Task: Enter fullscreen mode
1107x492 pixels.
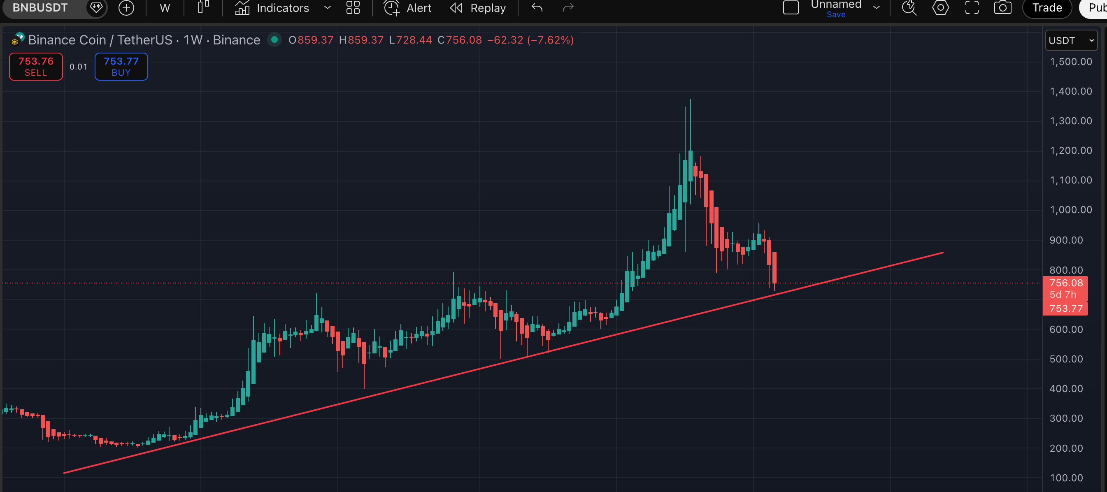Action: coord(972,8)
